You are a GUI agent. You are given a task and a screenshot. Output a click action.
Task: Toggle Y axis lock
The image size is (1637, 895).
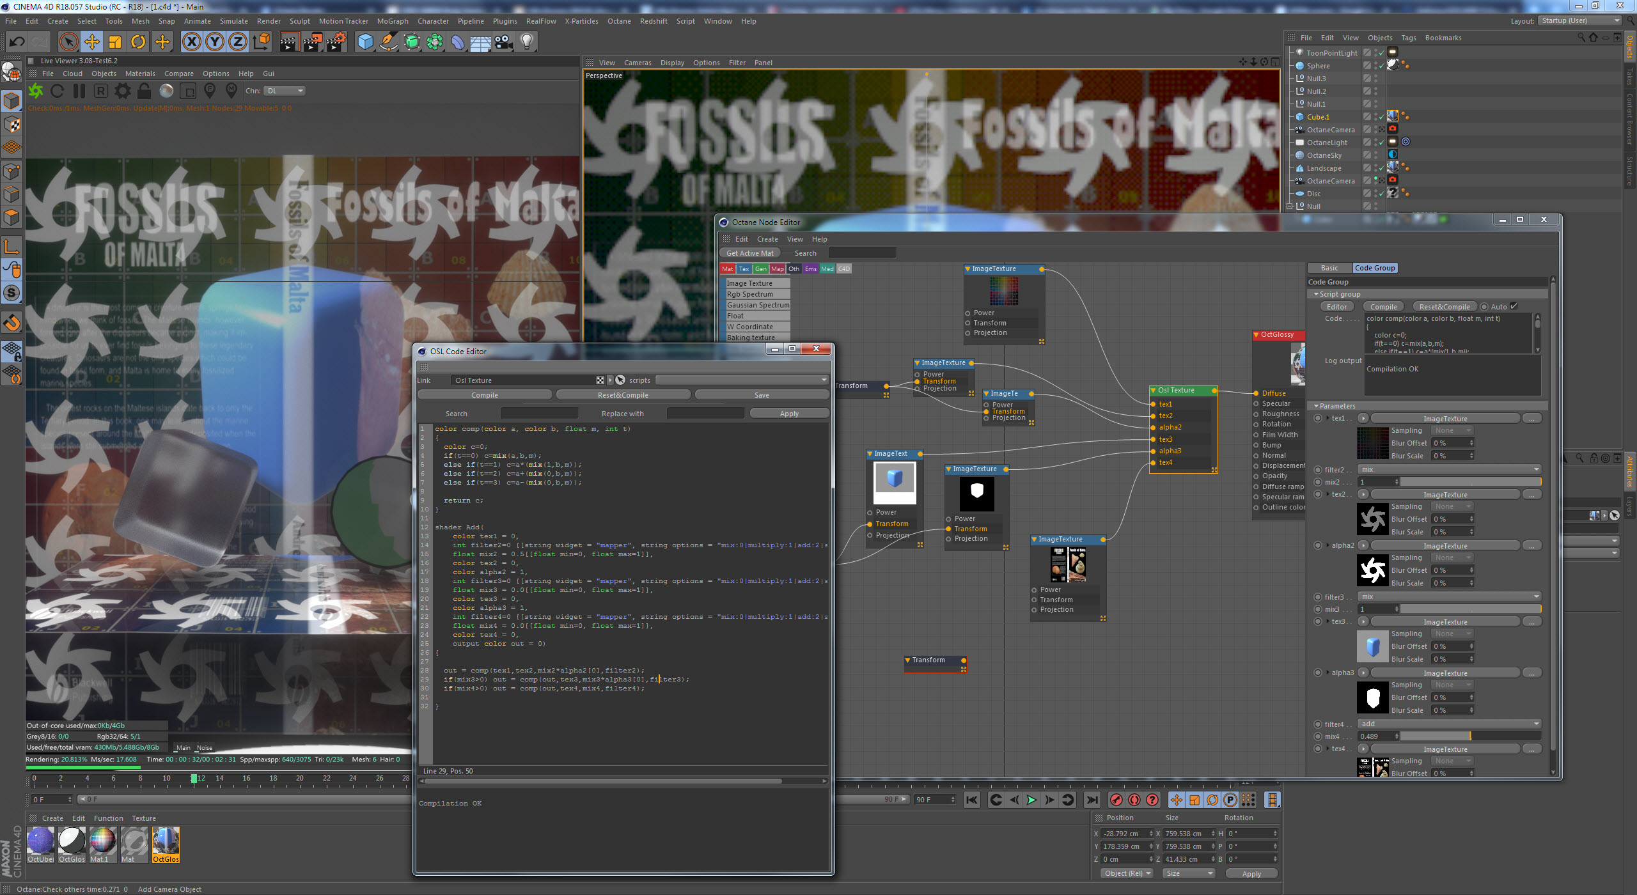[x=215, y=42]
